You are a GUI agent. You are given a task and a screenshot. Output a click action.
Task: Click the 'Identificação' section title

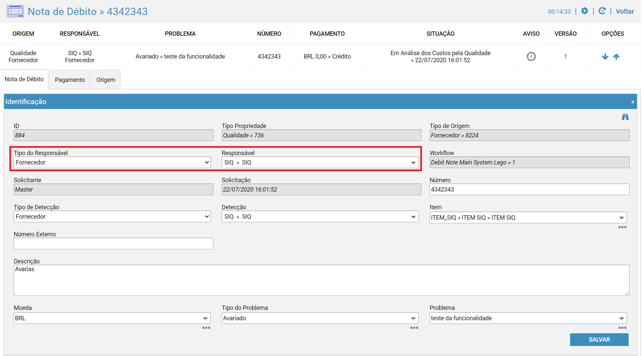point(26,102)
